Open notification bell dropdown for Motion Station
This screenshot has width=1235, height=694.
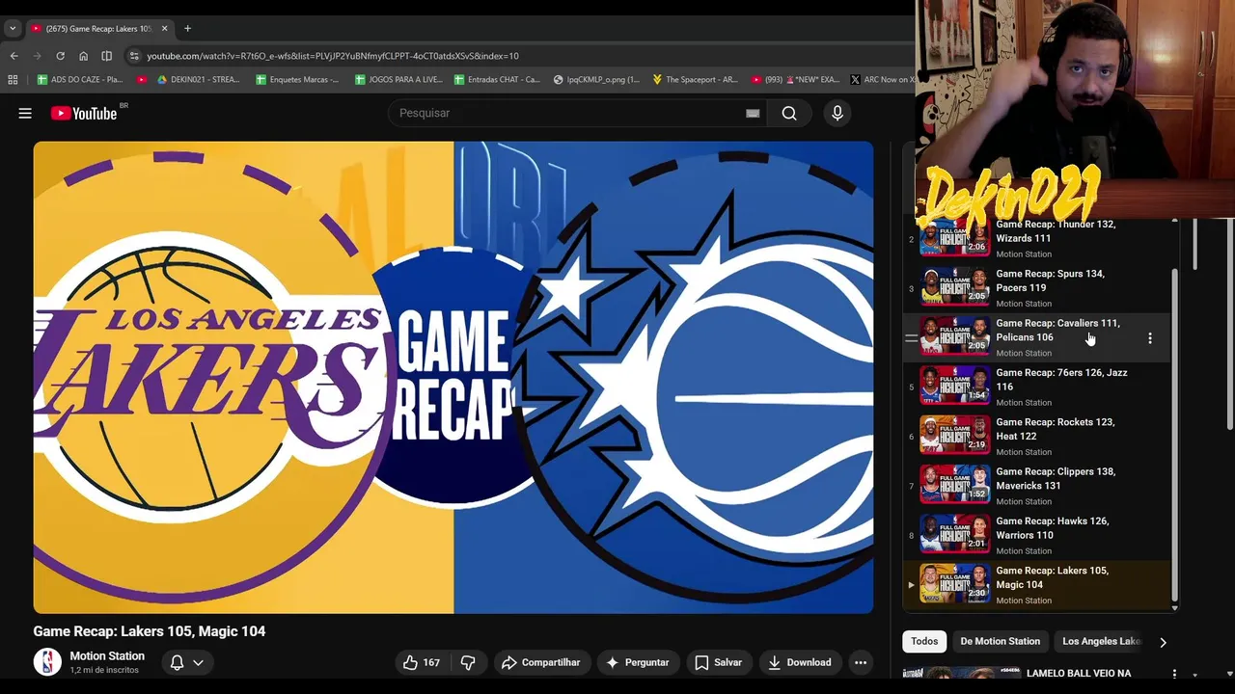187,662
